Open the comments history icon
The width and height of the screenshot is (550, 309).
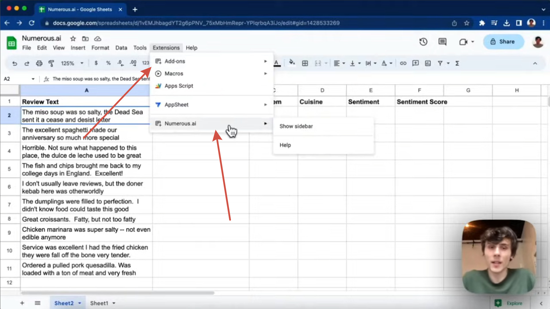coord(442,42)
